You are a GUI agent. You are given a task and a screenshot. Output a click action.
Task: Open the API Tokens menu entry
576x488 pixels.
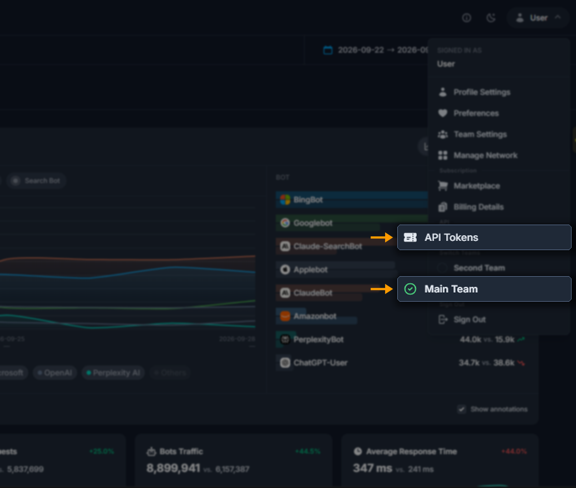[484, 237]
